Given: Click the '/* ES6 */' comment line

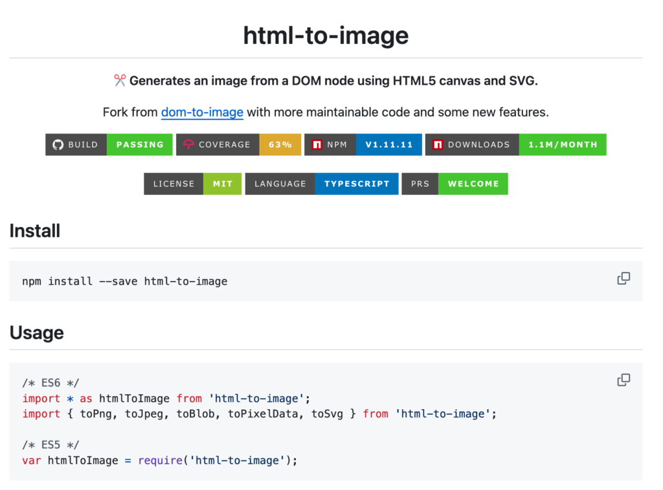Looking at the screenshot, I should tap(51, 383).
